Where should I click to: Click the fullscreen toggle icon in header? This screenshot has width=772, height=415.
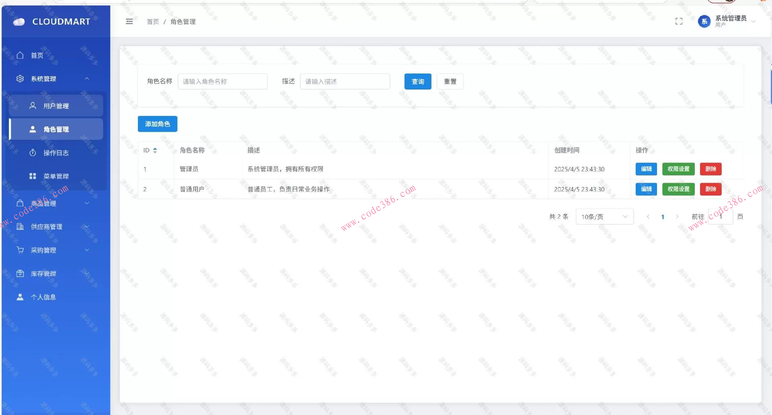pos(679,21)
